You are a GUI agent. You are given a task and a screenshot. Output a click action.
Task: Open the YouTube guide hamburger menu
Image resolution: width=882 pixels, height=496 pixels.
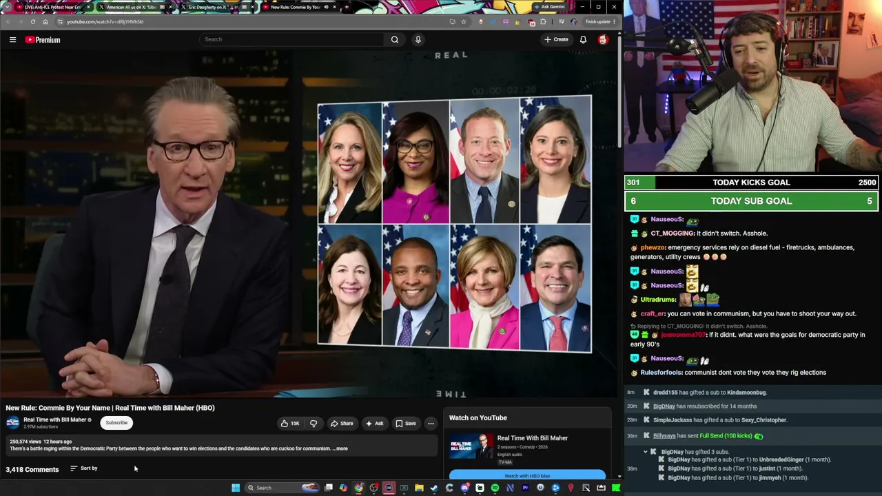tap(12, 40)
